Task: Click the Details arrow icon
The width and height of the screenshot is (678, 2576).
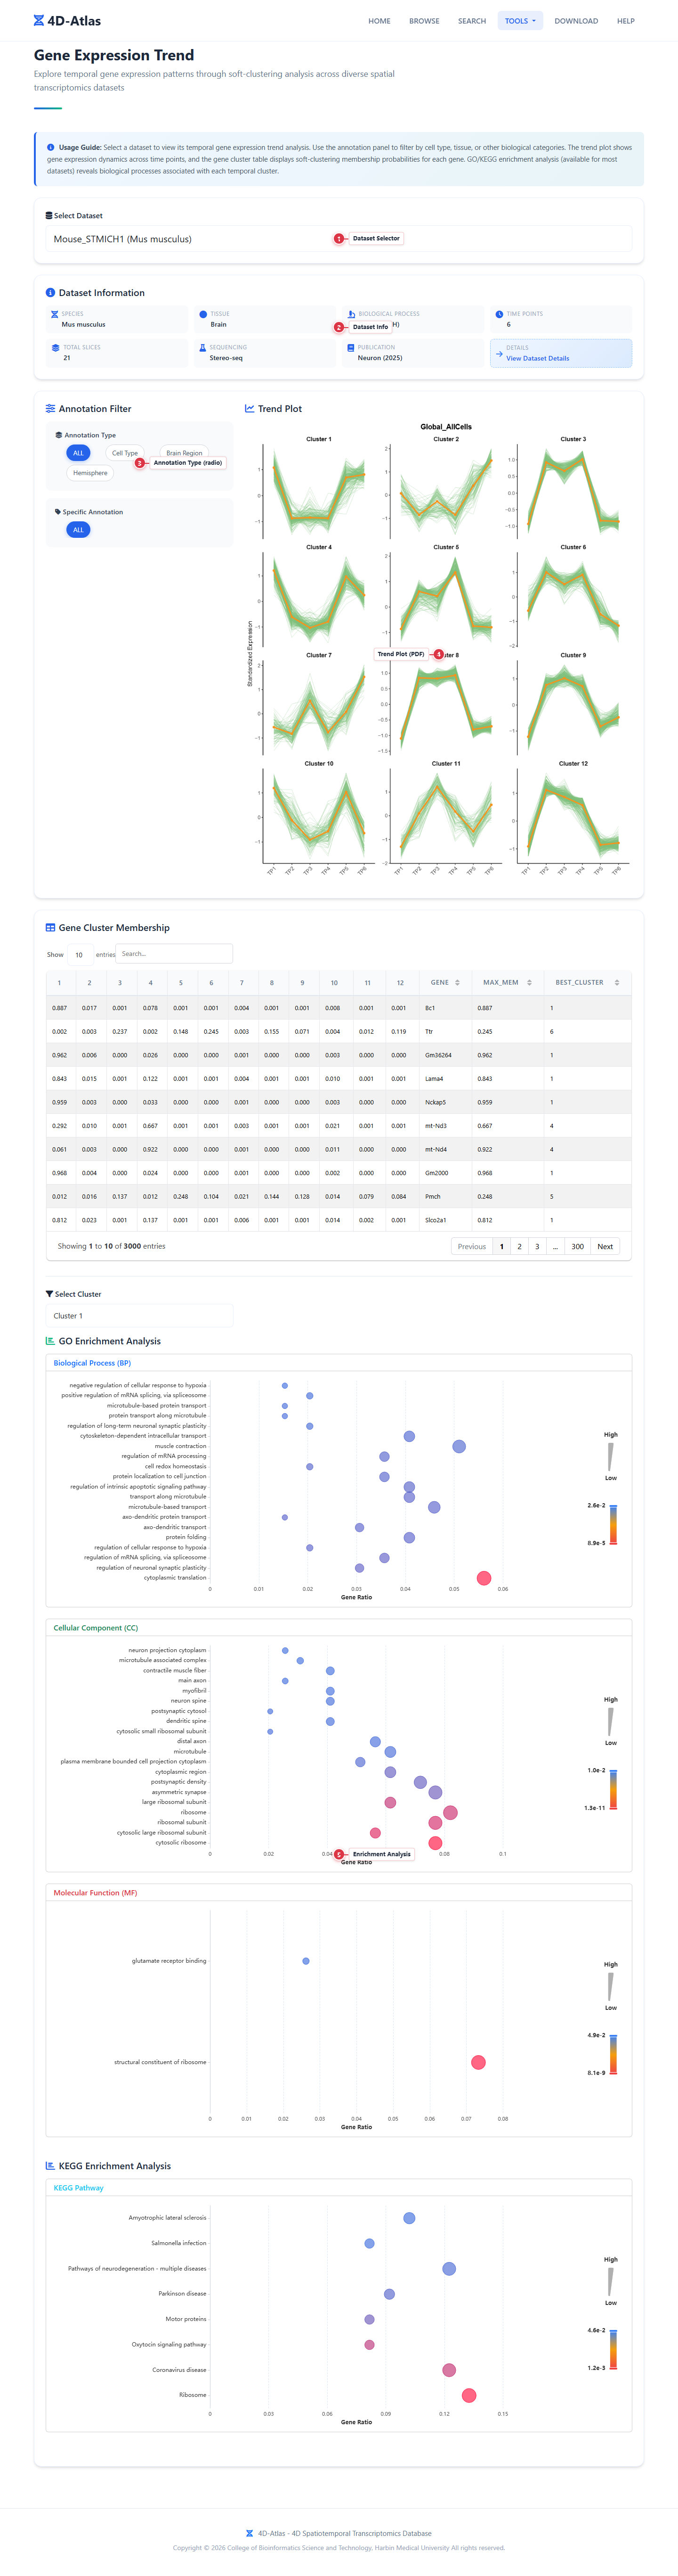Action: pos(499,353)
